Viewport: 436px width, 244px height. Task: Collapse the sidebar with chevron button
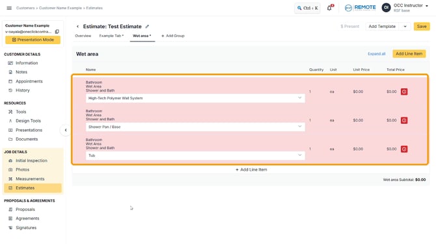tap(66, 130)
